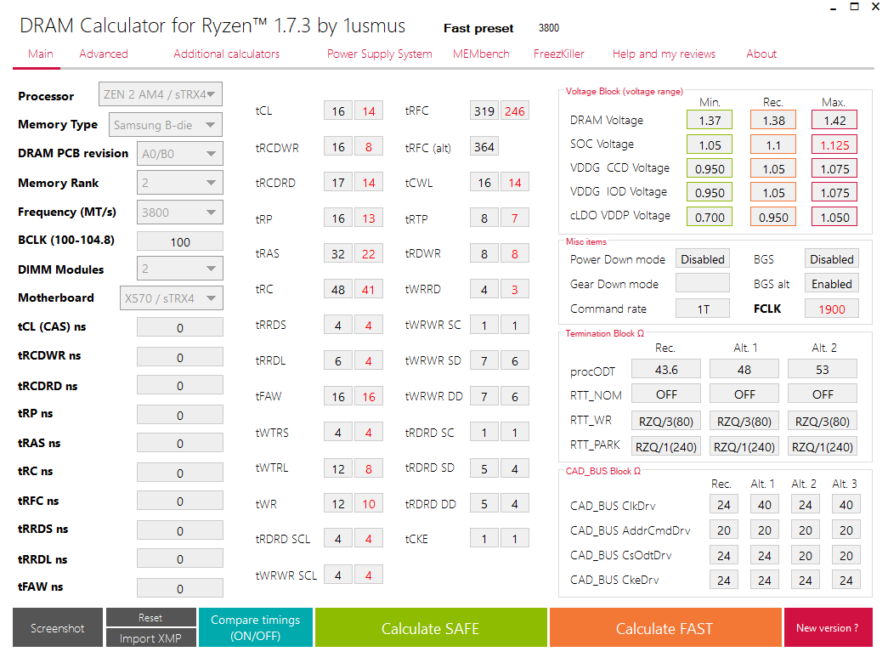Click the tRFC ns input field

click(x=179, y=501)
